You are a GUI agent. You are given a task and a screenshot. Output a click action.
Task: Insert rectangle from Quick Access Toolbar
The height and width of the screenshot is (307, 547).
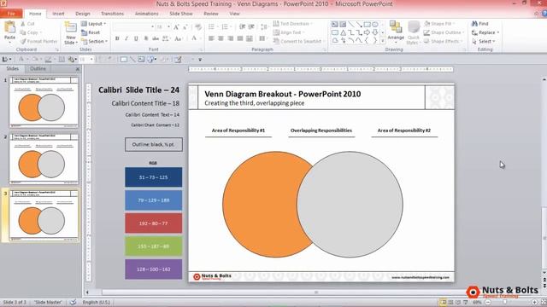[x=123, y=60]
